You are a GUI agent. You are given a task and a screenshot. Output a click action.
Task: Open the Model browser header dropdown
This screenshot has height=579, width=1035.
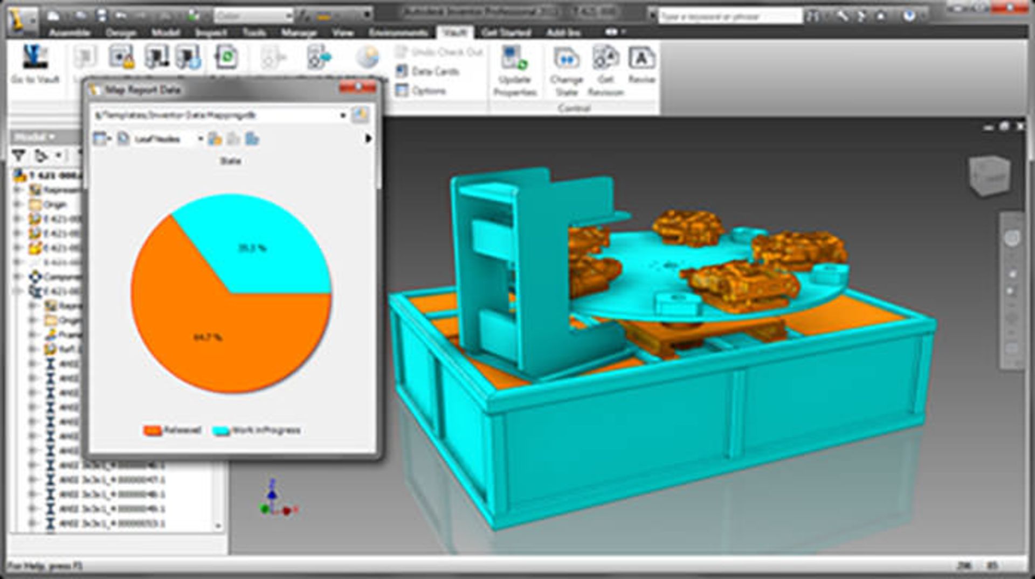(x=52, y=137)
